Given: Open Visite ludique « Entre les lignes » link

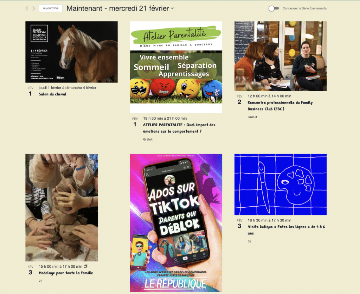Looking at the screenshot, I should coord(286,230).
